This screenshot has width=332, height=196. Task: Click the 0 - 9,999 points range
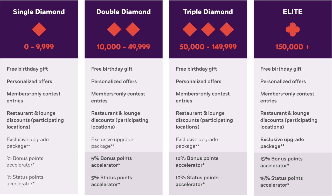pos(39,47)
